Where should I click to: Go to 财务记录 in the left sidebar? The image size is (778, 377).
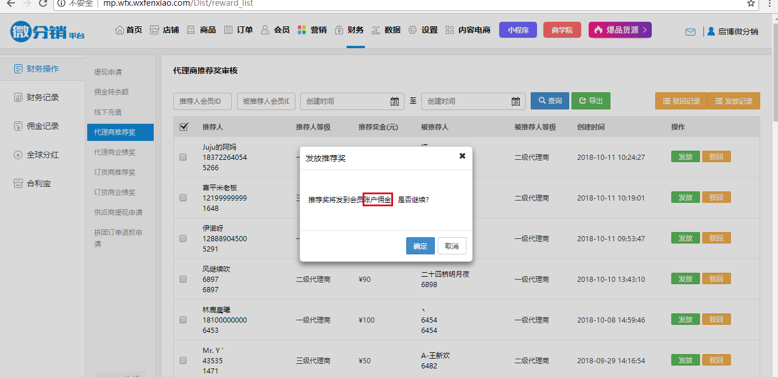(x=42, y=97)
